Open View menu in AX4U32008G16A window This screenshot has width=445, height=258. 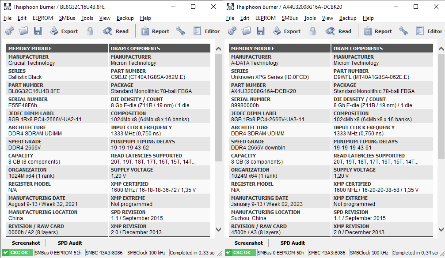point(327,18)
